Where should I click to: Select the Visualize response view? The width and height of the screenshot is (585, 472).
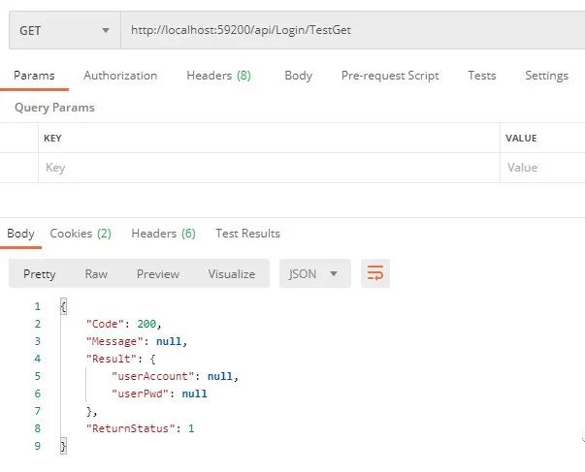[232, 274]
